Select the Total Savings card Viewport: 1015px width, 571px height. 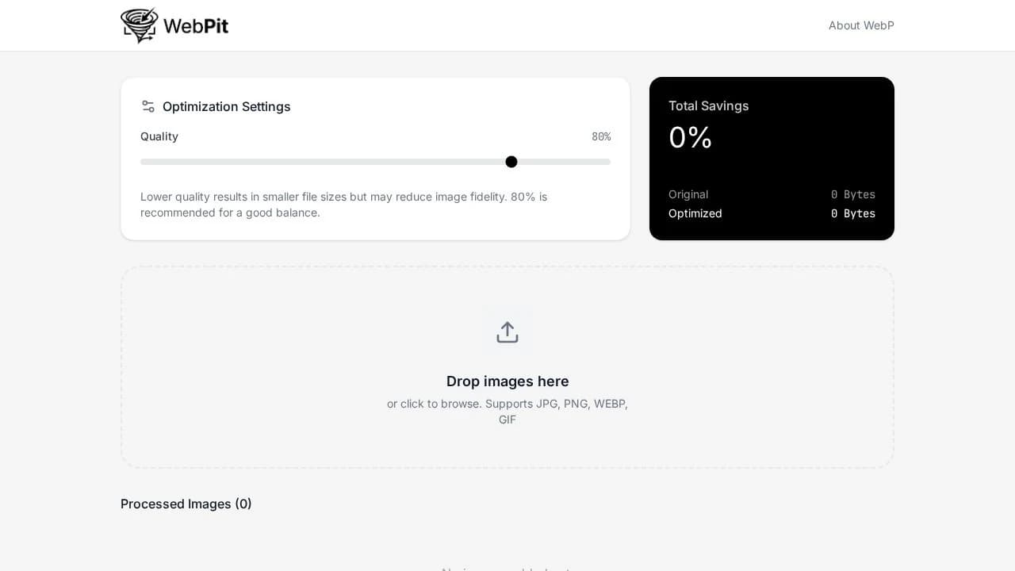pyautogui.click(x=772, y=159)
